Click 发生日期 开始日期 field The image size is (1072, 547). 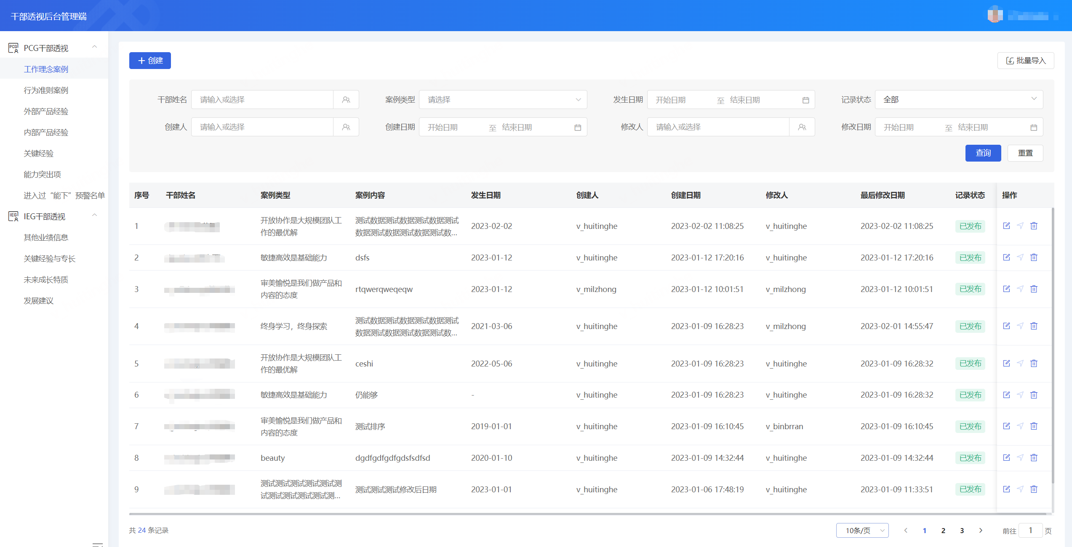682,100
